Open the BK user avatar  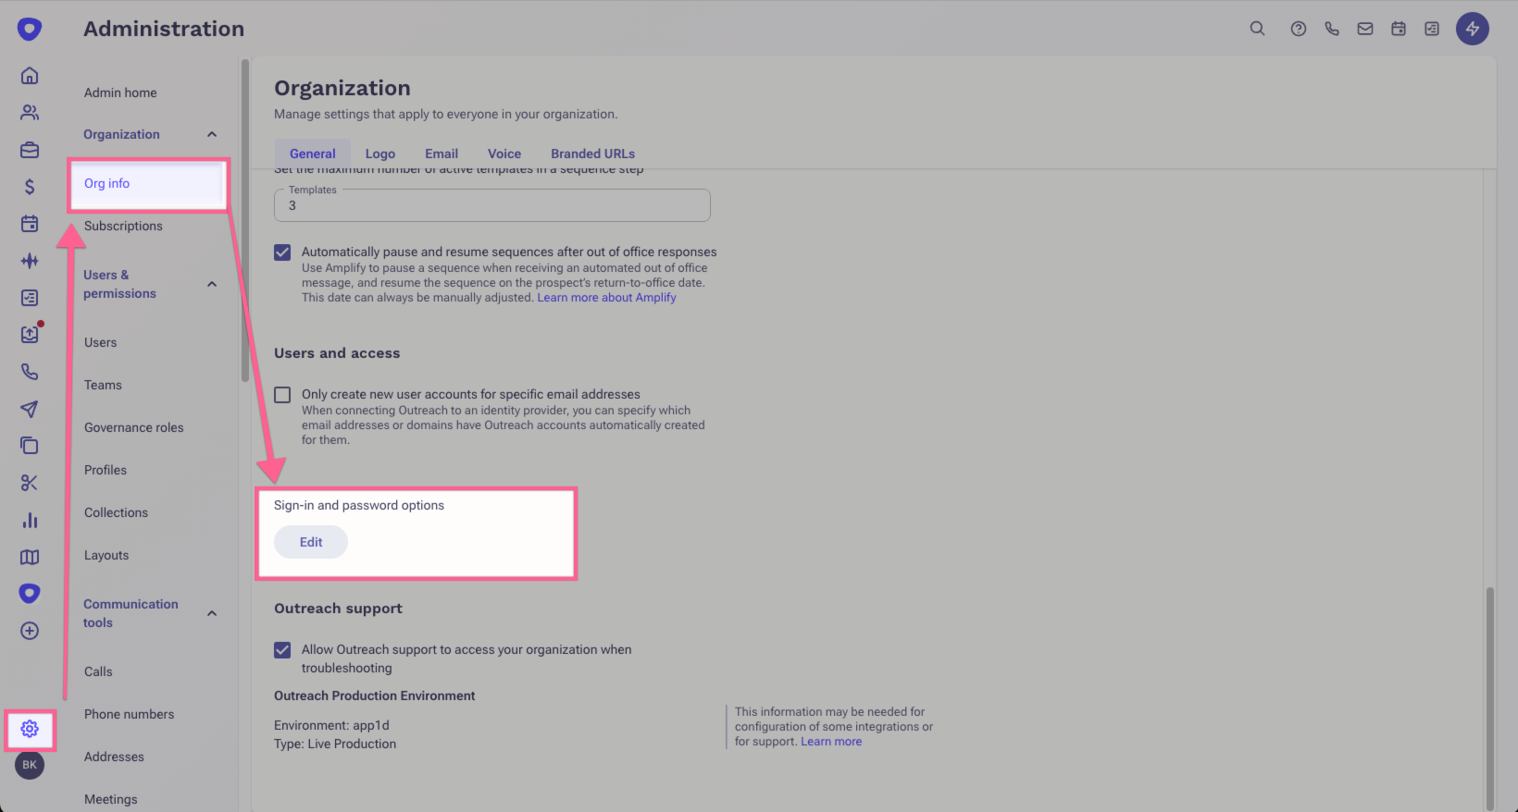click(x=30, y=765)
